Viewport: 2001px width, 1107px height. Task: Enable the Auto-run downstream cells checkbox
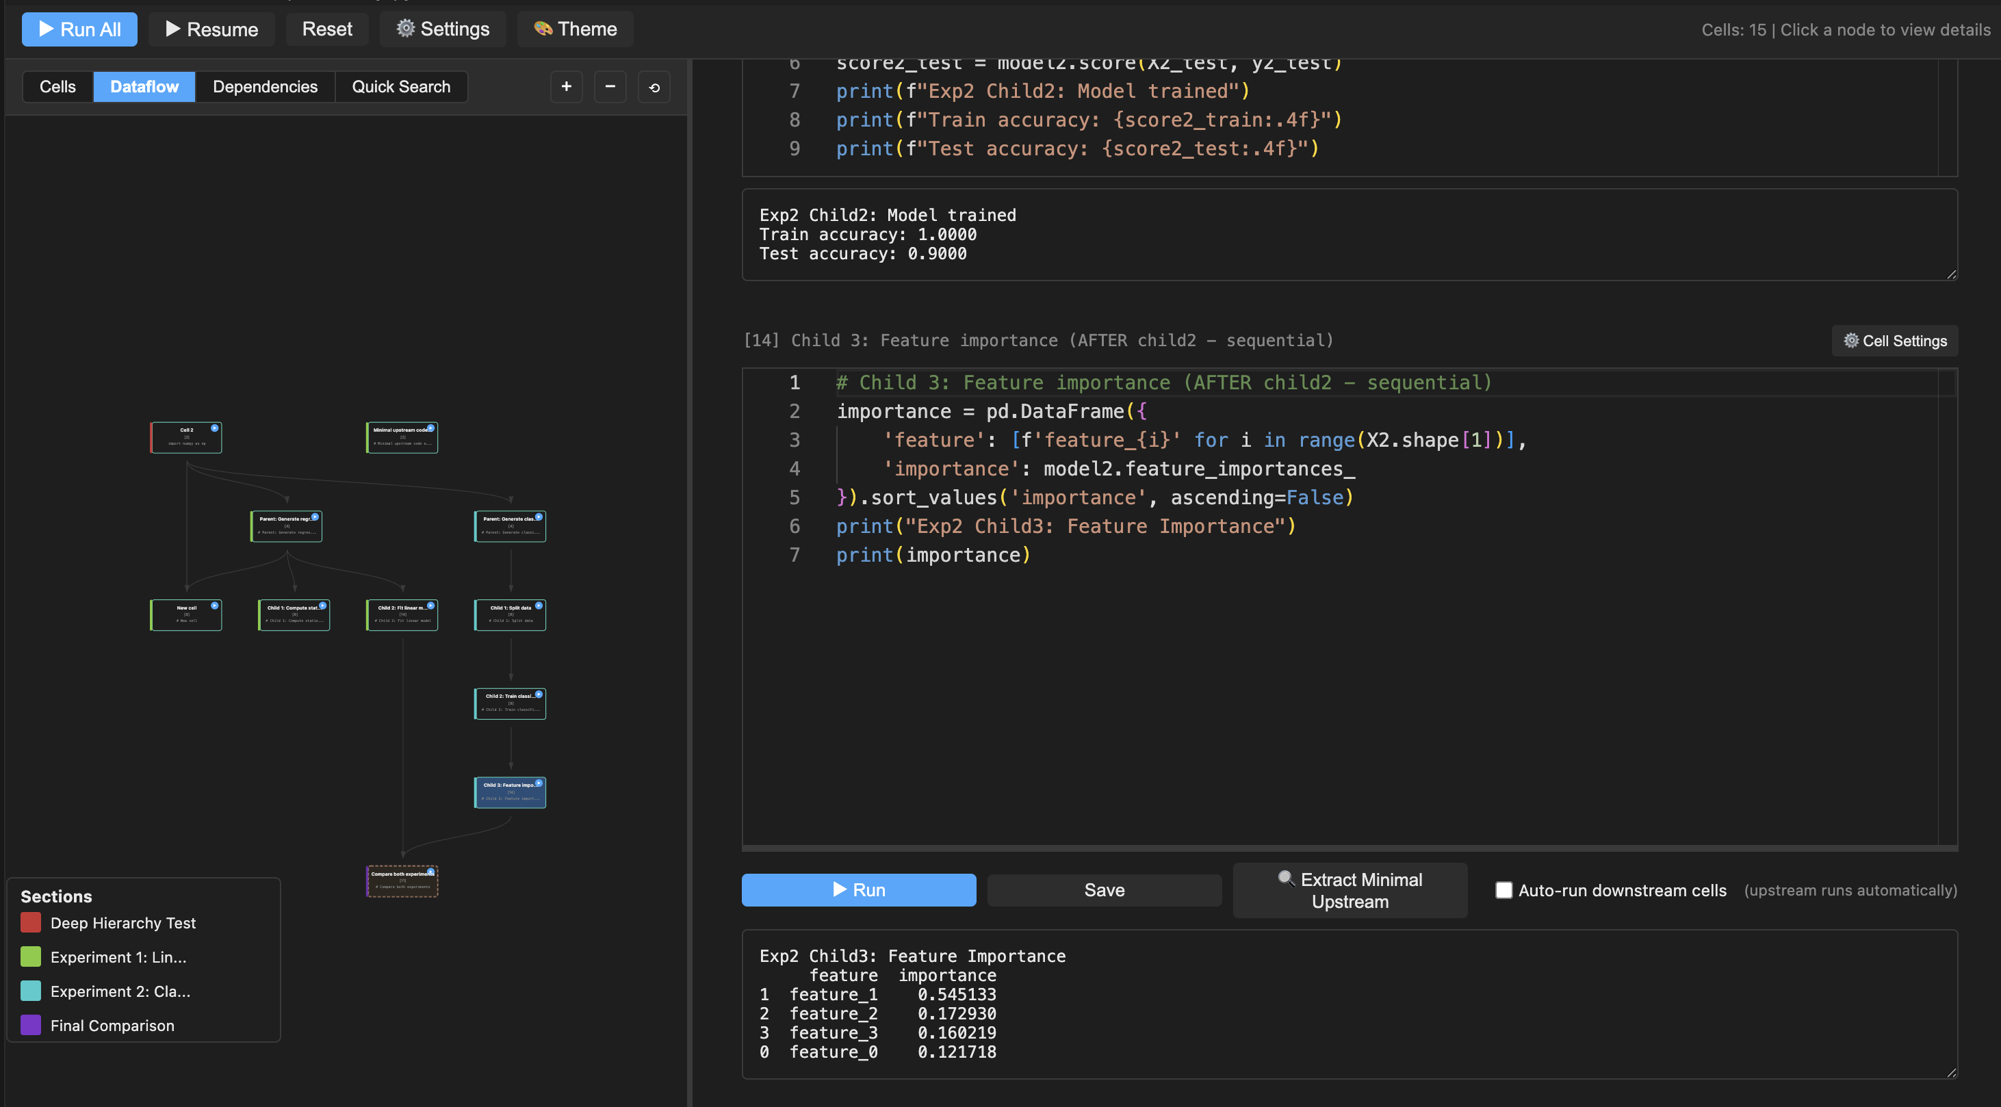[x=1505, y=890]
